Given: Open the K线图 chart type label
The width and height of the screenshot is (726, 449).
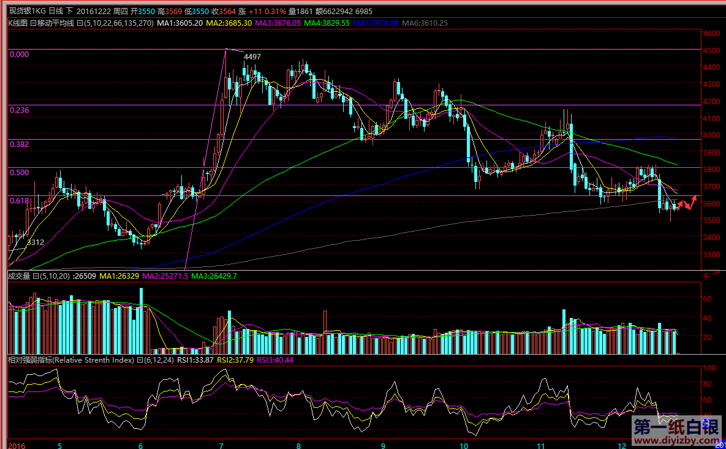Looking at the screenshot, I should click(x=17, y=23).
